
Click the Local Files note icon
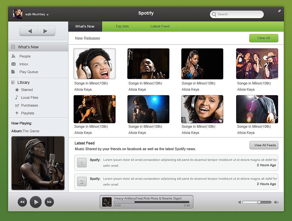[17, 97]
